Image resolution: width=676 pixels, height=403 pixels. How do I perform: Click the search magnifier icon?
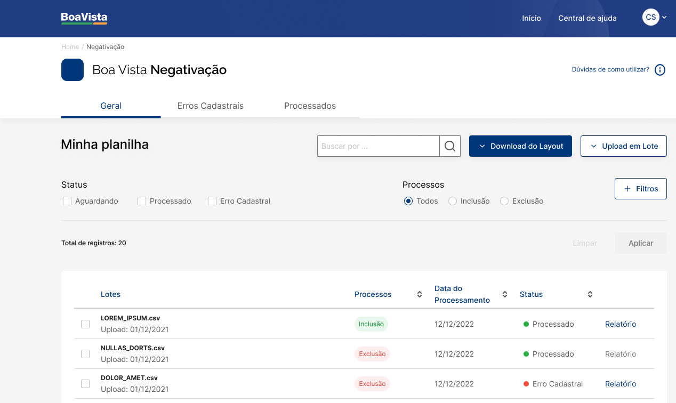tap(450, 146)
